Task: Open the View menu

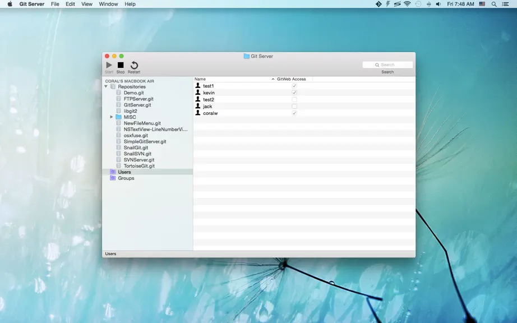Action: pos(87,4)
